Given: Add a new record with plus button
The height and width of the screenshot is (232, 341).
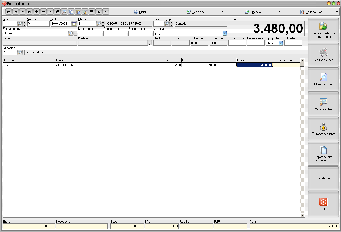Looking at the screenshot, I should point(37,12).
